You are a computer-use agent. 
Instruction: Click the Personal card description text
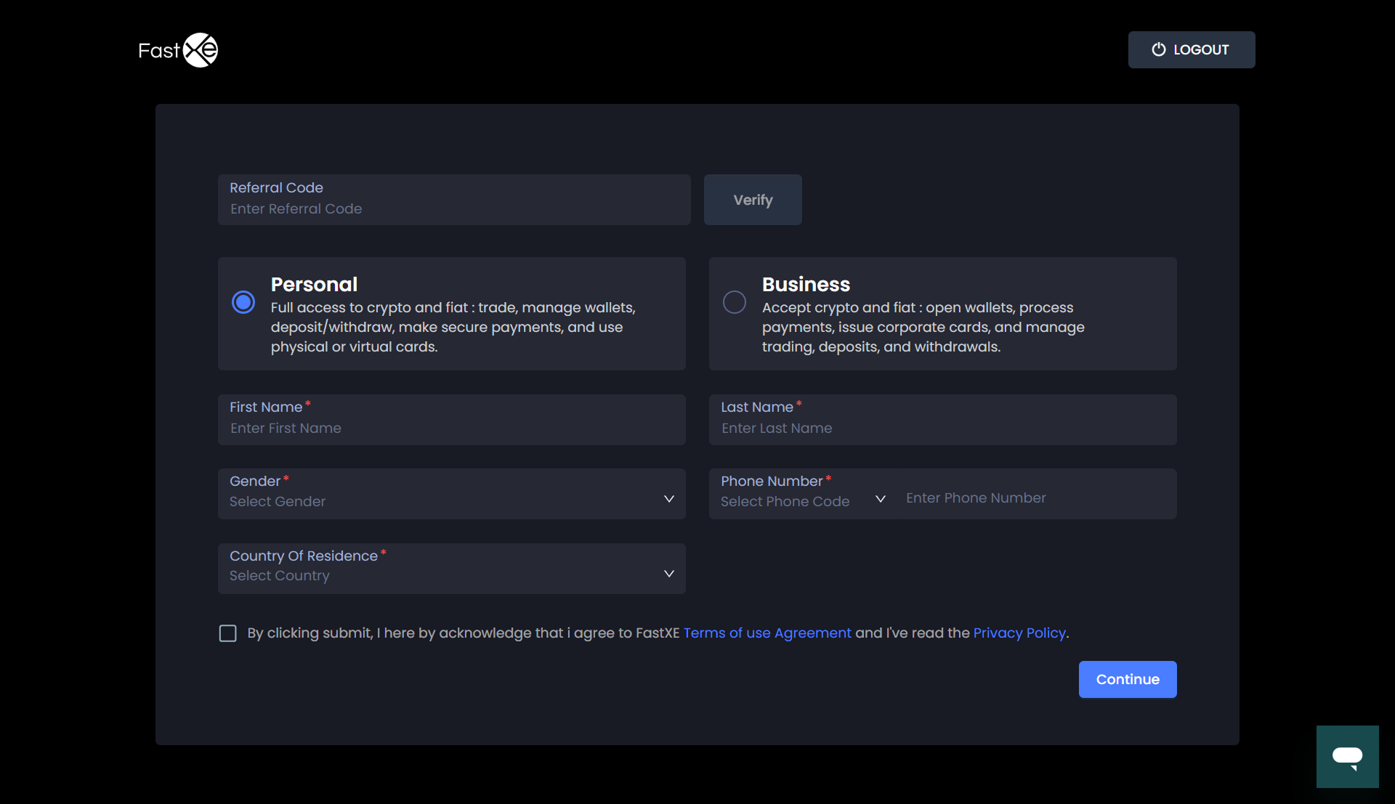[453, 328]
